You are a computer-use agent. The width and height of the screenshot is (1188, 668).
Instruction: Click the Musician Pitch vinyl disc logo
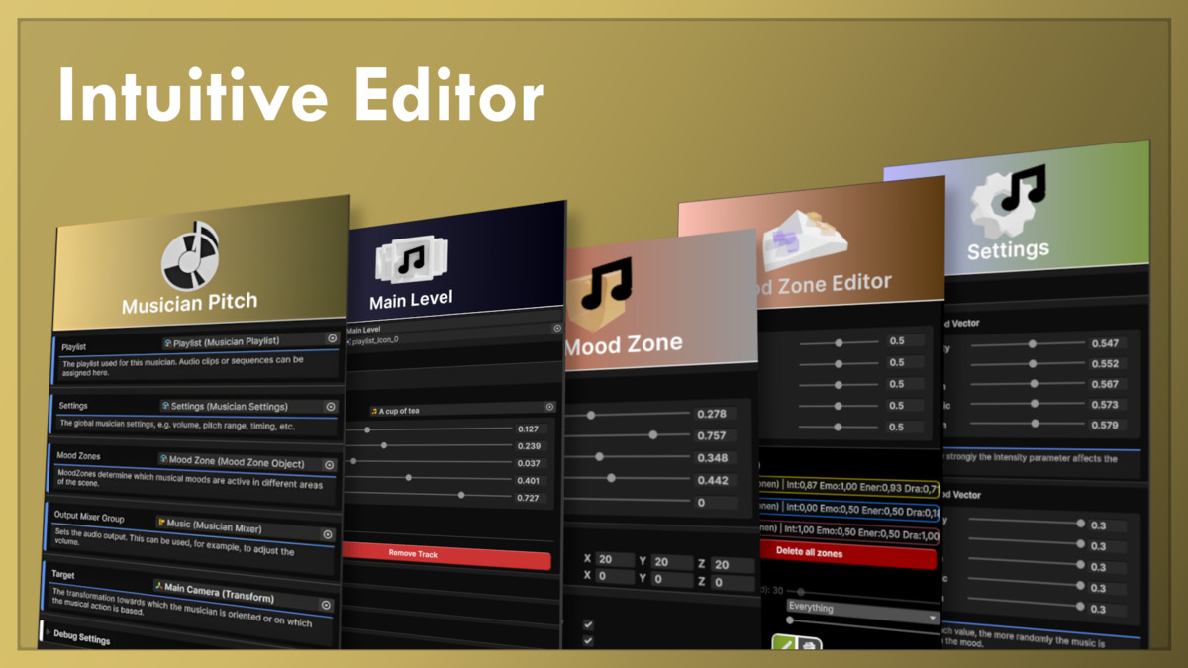pyautogui.click(x=190, y=257)
